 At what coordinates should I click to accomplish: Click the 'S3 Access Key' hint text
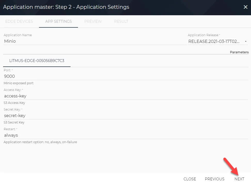point(14,103)
